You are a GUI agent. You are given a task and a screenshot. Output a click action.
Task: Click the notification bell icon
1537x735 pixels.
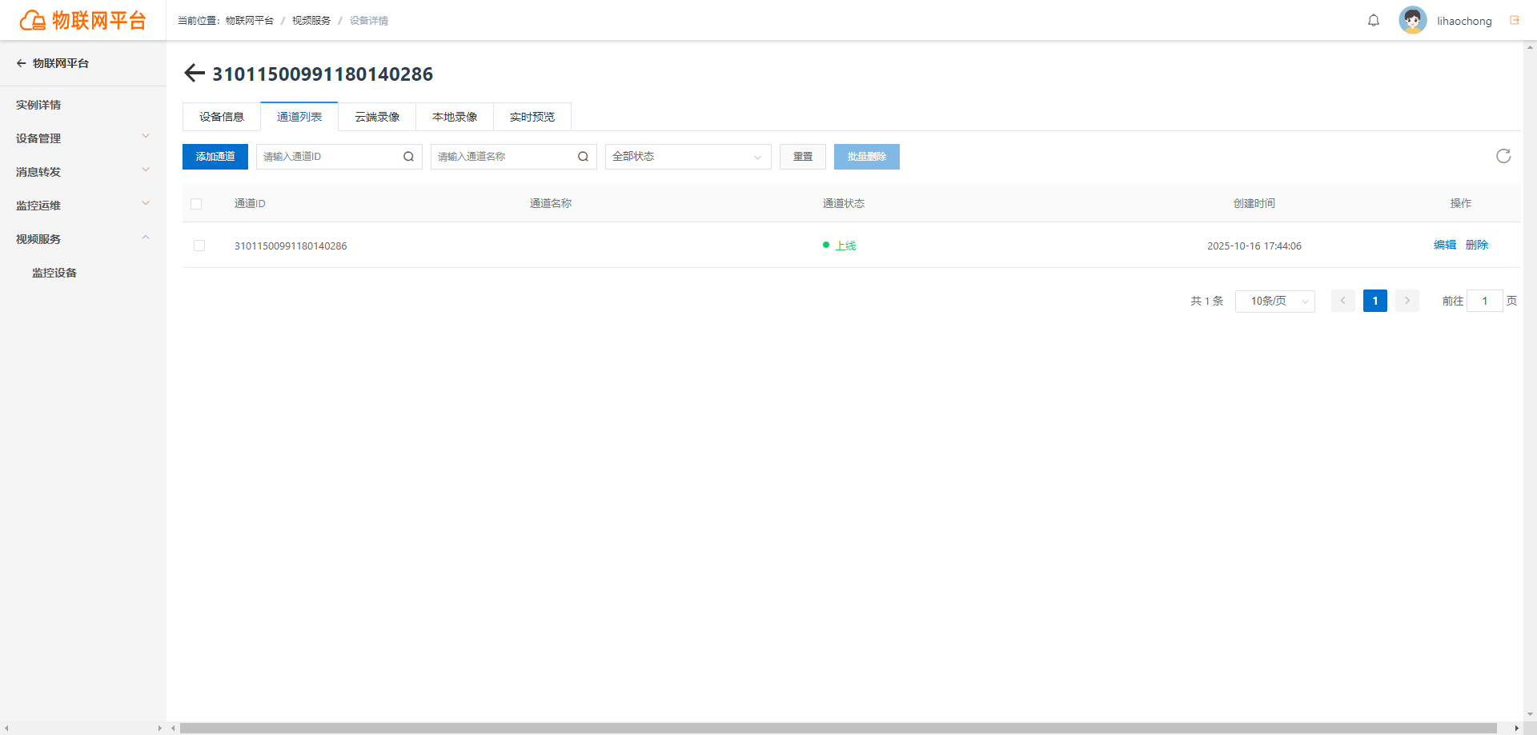pyautogui.click(x=1374, y=21)
